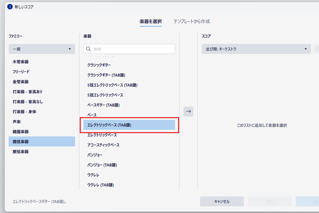Select 木管楽器 family

click(21, 62)
